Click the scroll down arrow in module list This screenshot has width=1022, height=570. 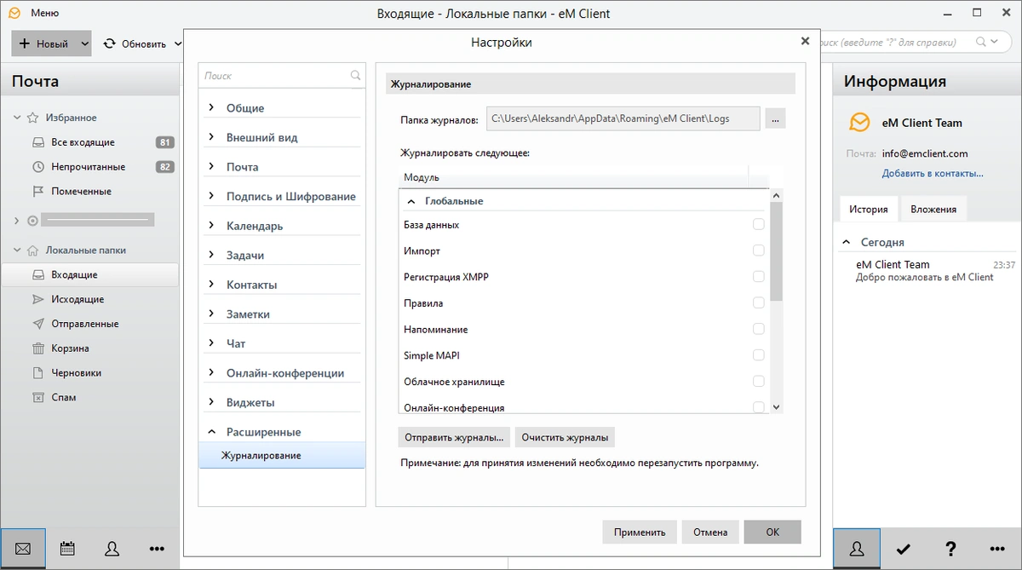tap(776, 407)
